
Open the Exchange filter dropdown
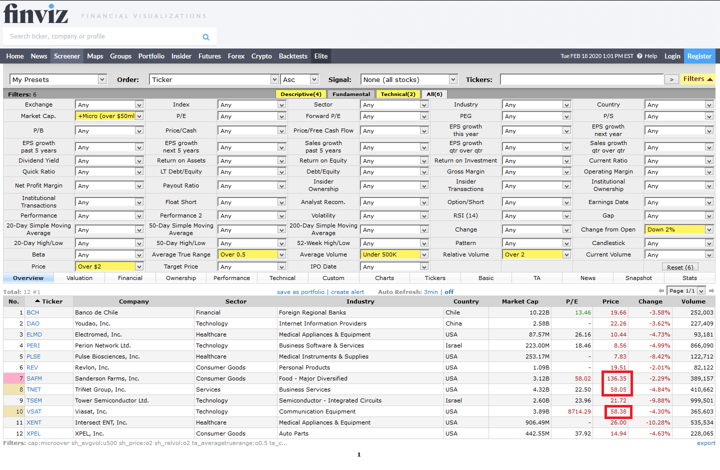point(109,104)
